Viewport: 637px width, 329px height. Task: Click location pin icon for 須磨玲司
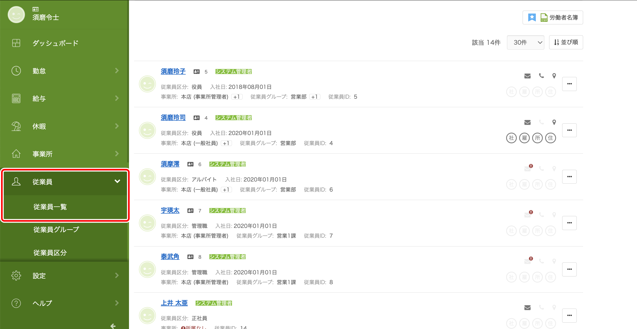point(554,122)
